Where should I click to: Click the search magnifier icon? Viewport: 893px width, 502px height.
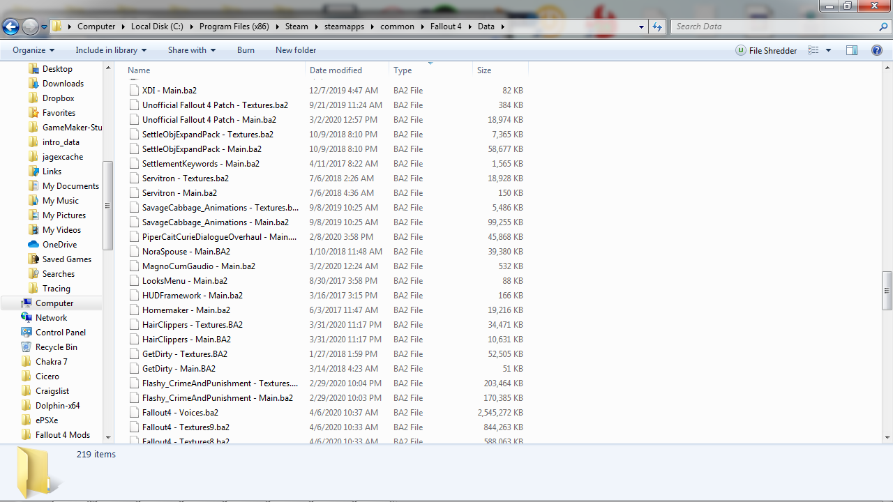click(x=884, y=26)
